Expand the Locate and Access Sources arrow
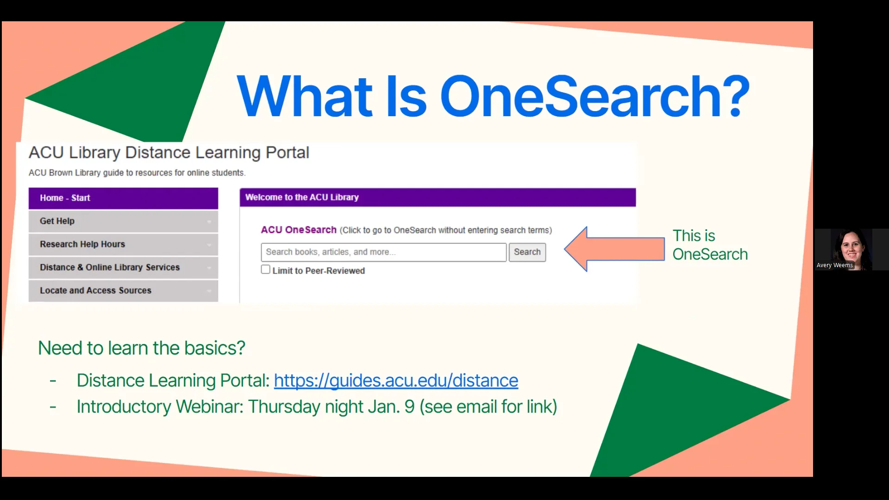Viewport: 889px width, 500px height. [209, 291]
